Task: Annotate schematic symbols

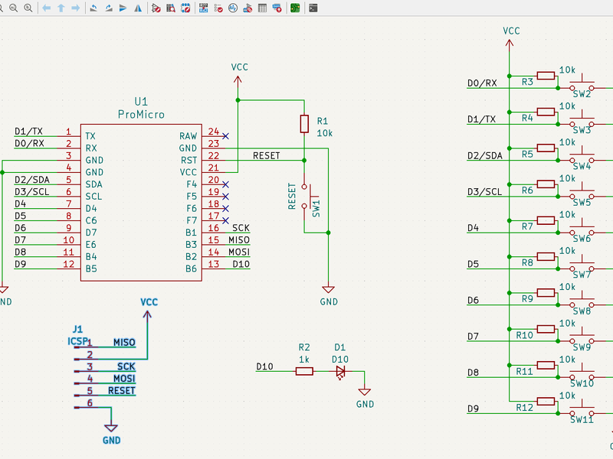Action: pos(203,8)
